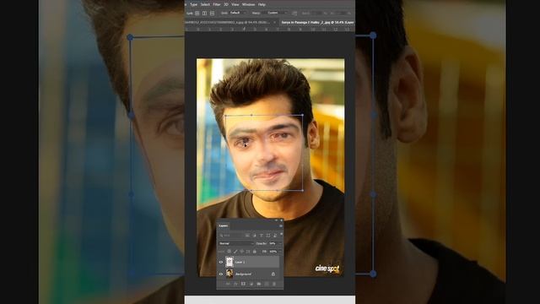Click the top-right transform handle on the face

[302, 115]
